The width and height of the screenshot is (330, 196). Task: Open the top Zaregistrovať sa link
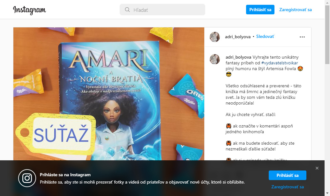[x=295, y=10]
